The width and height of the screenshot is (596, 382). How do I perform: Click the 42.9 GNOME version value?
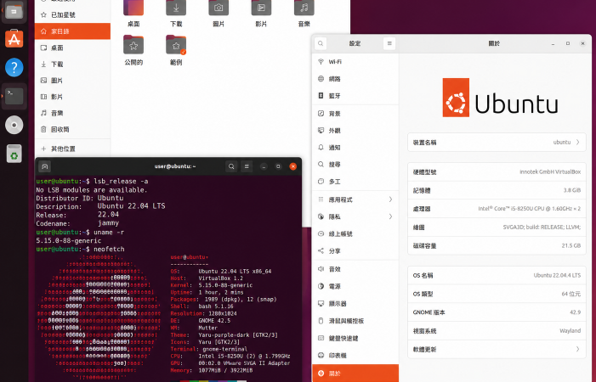[x=575, y=312]
